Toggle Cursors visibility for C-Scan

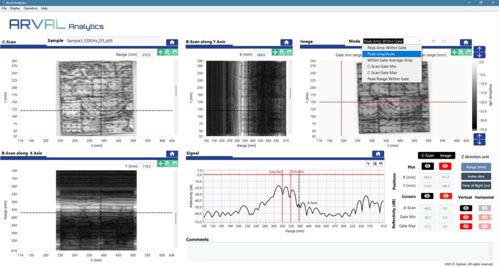click(427, 196)
